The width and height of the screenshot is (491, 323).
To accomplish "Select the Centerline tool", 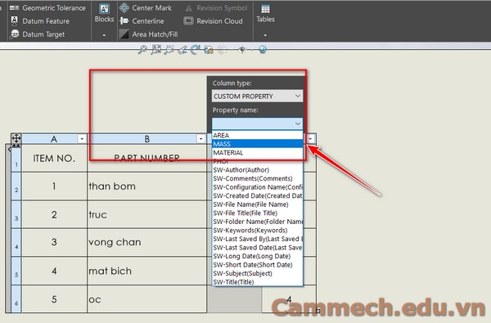I will pyautogui.click(x=142, y=21).
